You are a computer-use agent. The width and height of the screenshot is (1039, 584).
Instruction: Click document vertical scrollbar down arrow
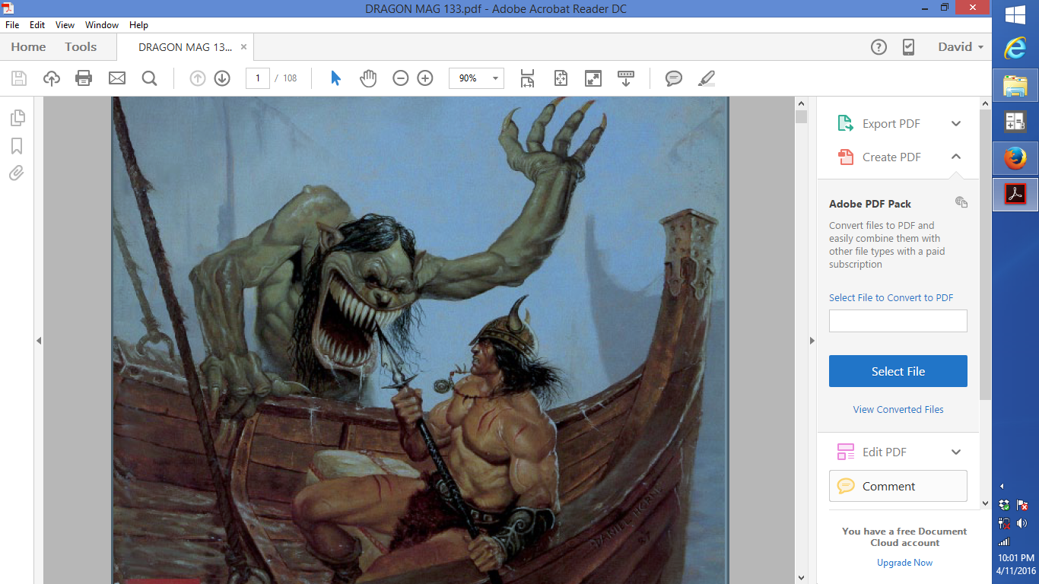click(801, 578)
